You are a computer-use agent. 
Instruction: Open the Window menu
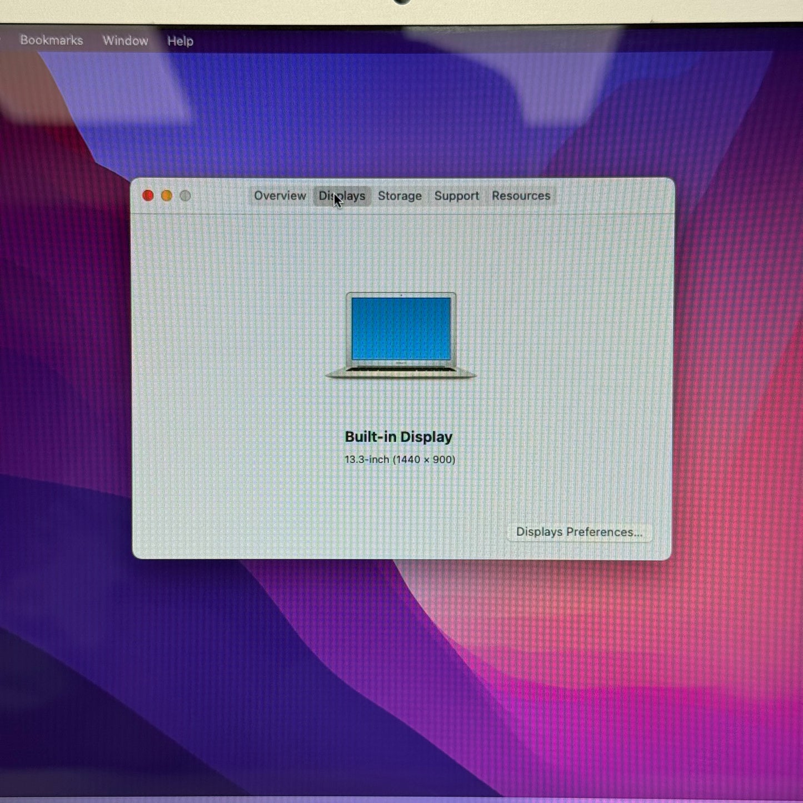(126, 41)
